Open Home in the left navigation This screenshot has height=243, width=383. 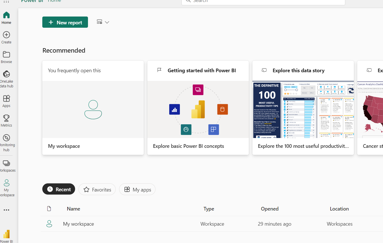pyautogui.click(x=6, y=18)
